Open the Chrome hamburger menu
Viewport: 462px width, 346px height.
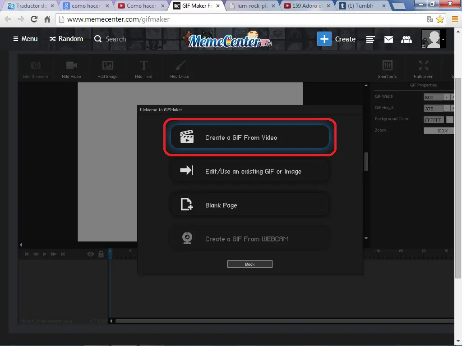click(455, 19)
